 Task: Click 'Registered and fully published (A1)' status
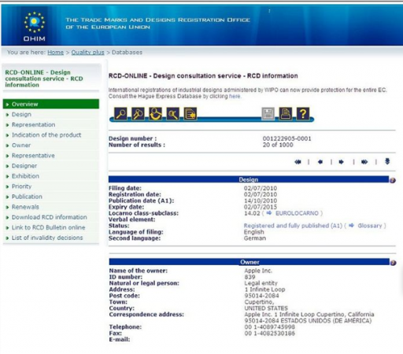[293, 226]
